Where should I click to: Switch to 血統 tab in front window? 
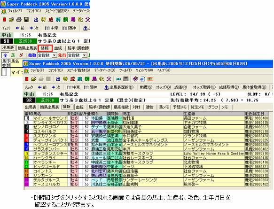80,107
